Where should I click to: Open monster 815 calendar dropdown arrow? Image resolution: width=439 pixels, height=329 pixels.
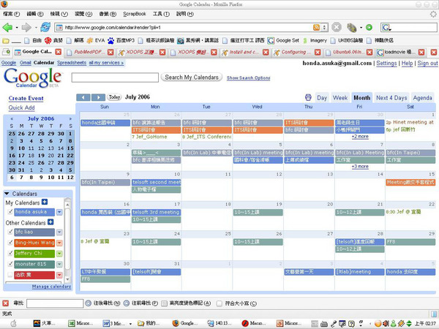[x=59, y=265]
